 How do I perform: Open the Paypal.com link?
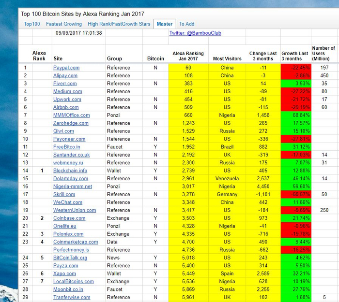(x=66, y=68)
